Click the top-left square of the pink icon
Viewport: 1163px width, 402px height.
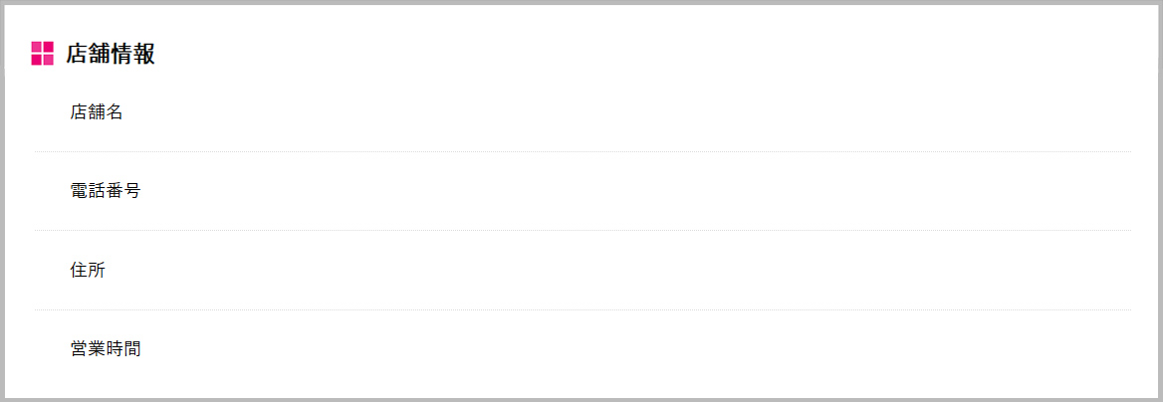(36, 47)
